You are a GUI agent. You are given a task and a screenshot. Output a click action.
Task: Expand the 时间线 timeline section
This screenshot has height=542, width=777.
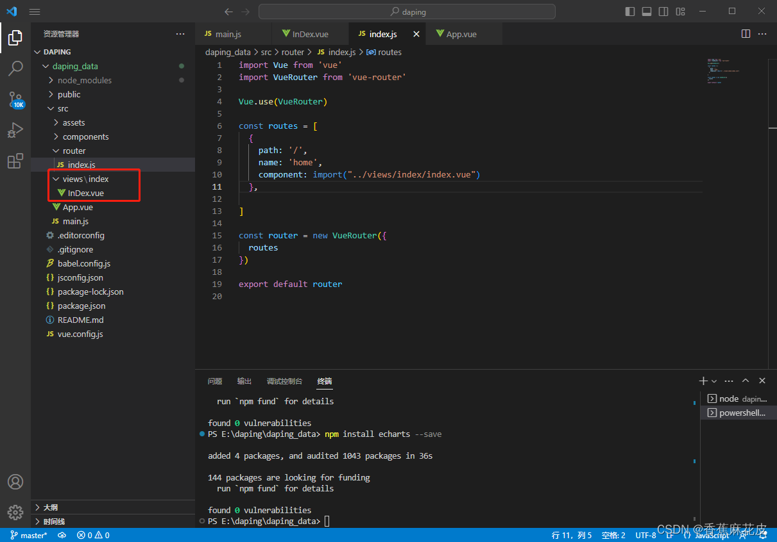pyautogui.click(x=113, y=521)
